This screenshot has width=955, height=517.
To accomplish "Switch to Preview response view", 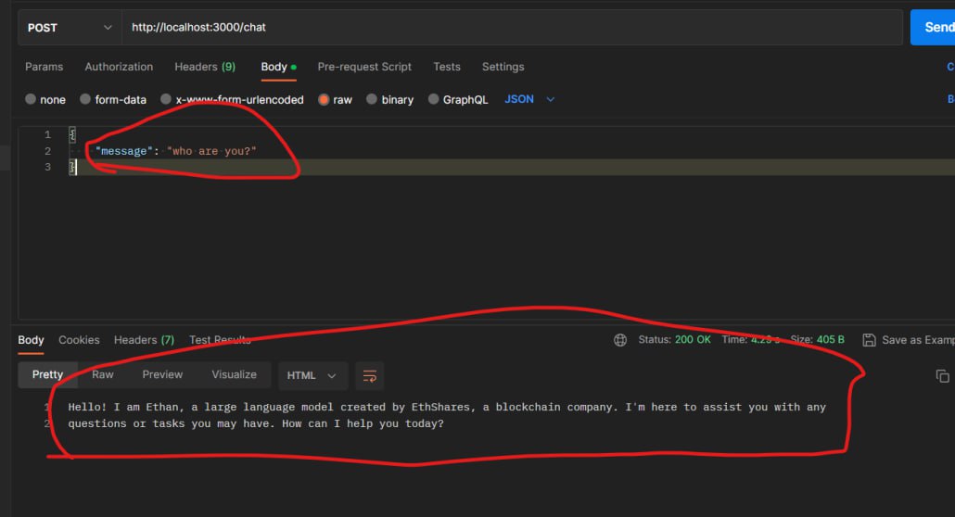I will pyautogui.click(x=162, y=375).
